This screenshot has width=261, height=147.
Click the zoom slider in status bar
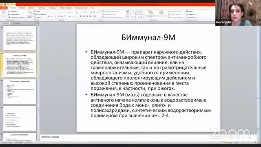[x=248, y=143]
